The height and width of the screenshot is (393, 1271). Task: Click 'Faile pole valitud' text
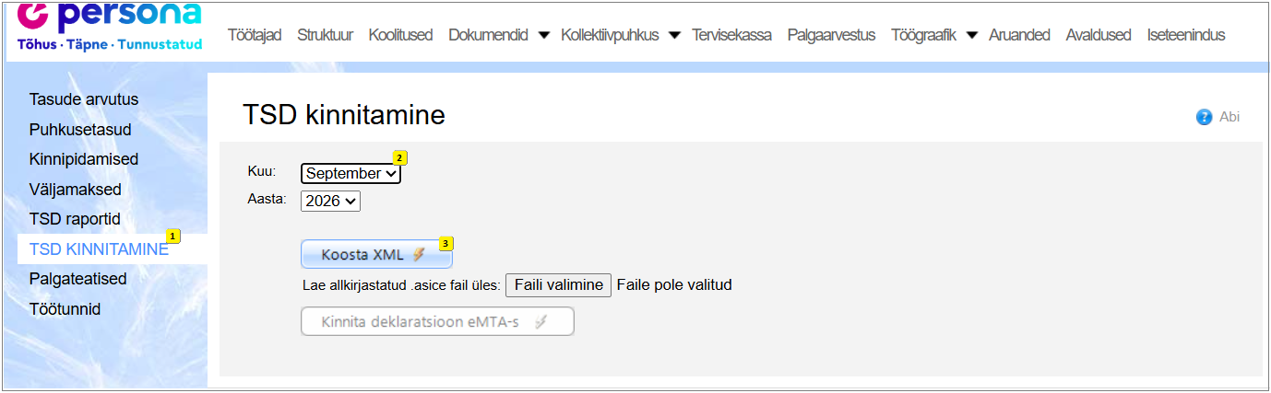[x=674, y=285]
